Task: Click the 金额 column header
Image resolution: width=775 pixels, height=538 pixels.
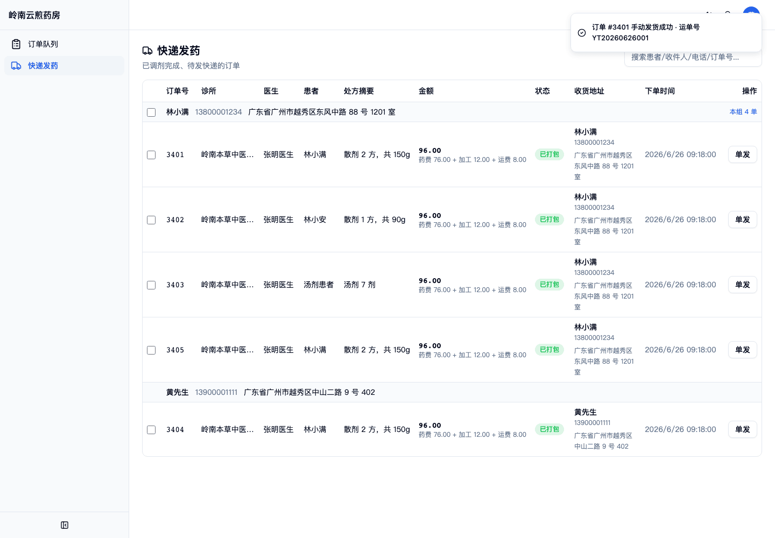Action: pyautogui.click(x=426, y=91)
